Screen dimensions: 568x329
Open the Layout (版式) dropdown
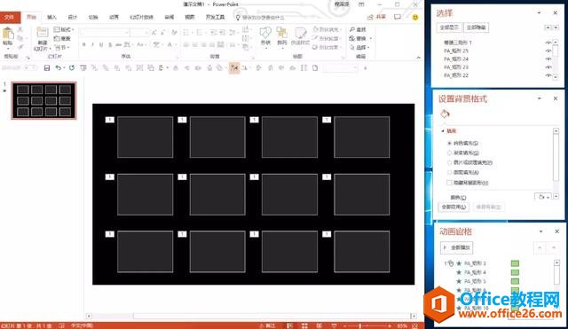coord(64,29)
